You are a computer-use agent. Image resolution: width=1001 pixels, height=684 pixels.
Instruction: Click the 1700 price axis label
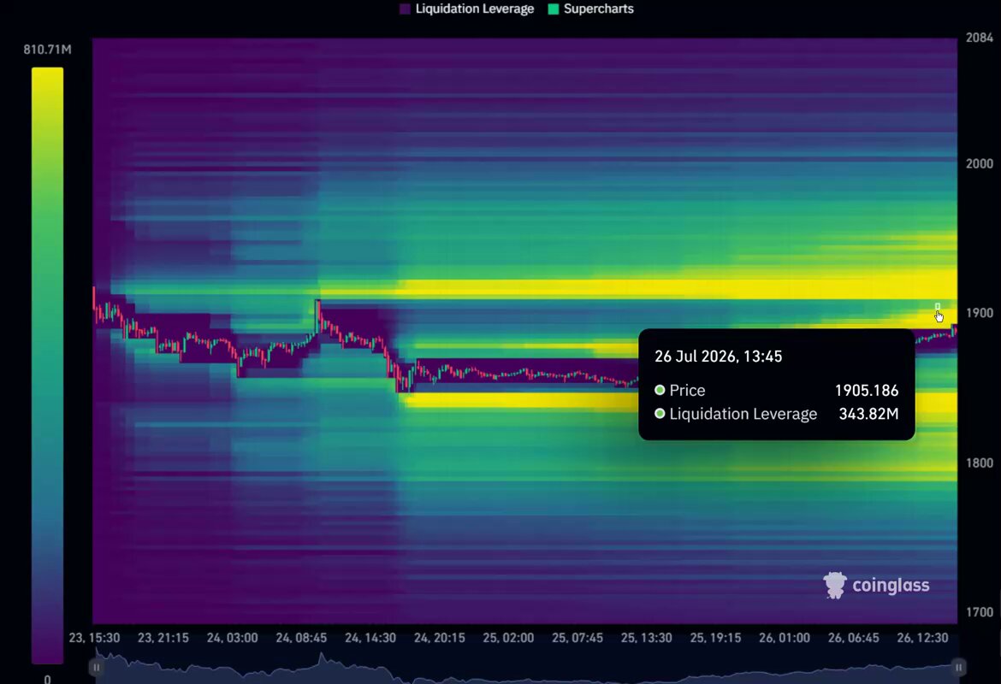tap(980, 612)
